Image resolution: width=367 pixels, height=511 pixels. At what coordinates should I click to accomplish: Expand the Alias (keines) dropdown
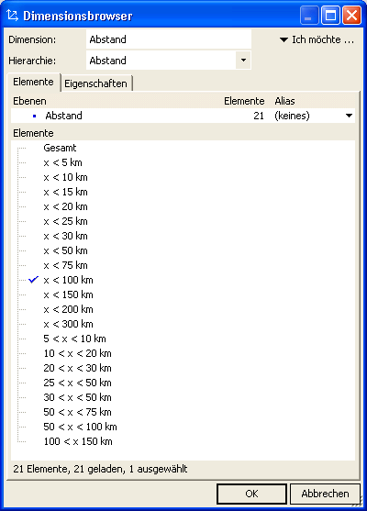tap(349, 116)
